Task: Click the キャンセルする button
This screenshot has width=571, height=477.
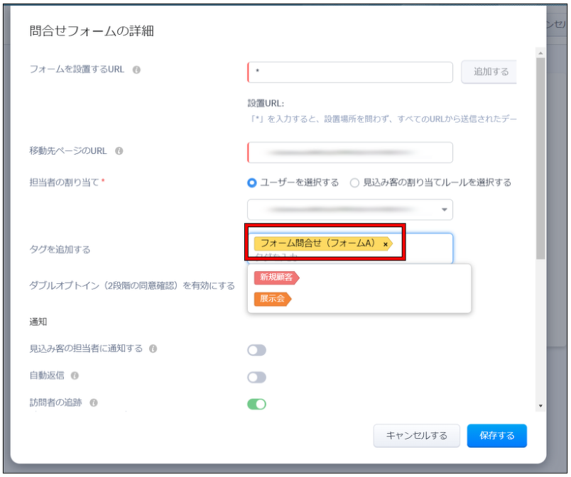Action: 417,435
